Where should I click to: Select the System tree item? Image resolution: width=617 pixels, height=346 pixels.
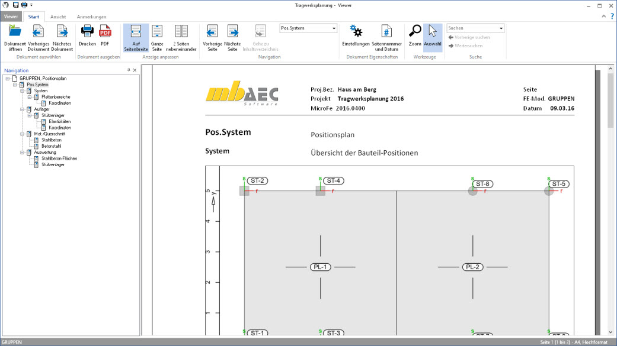tap(40, 90)
